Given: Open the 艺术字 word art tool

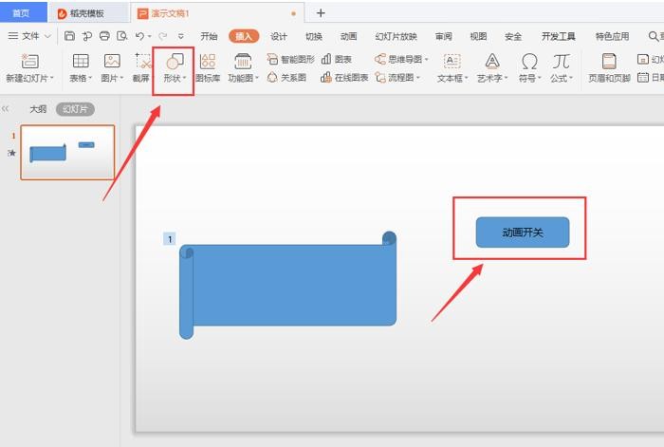Looking at the screenshot, I should point(492,66).
